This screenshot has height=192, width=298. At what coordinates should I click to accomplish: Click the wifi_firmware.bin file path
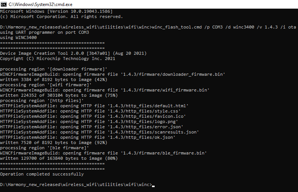165,90
